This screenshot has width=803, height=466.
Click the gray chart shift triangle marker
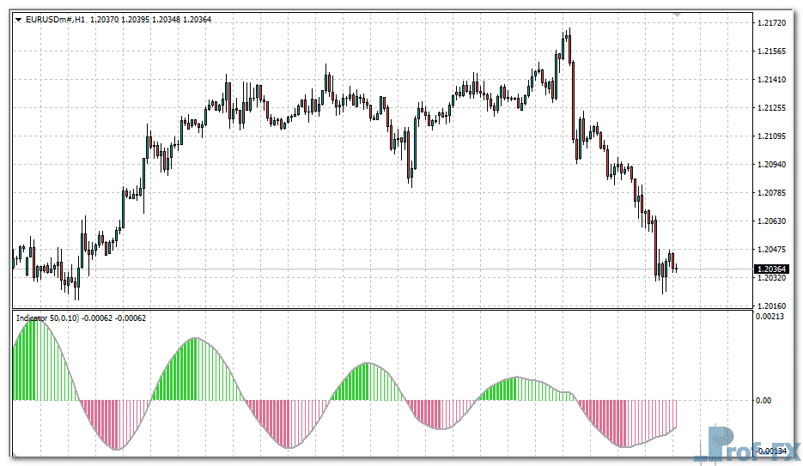(x=677, y=15)
